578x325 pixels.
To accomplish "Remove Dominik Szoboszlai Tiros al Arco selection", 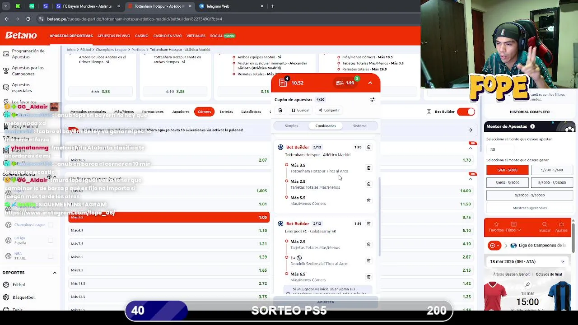I will point(368,260).
